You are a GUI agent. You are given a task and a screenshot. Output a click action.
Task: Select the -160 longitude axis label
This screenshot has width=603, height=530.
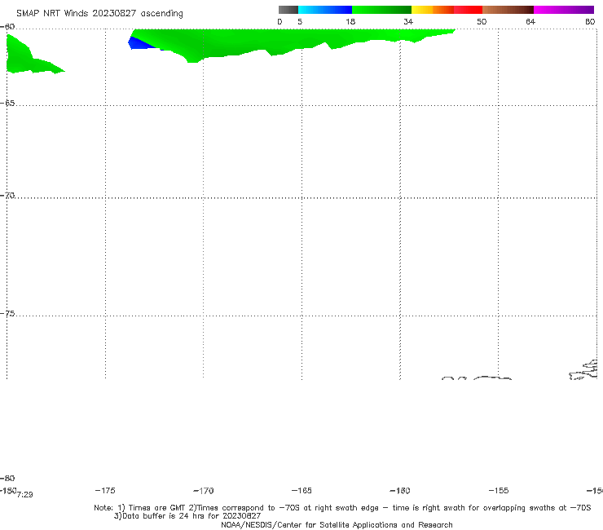tap(400, 490)
